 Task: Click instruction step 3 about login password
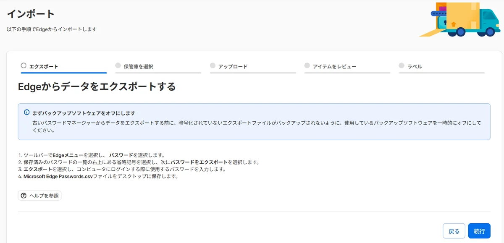pos(122,169)
